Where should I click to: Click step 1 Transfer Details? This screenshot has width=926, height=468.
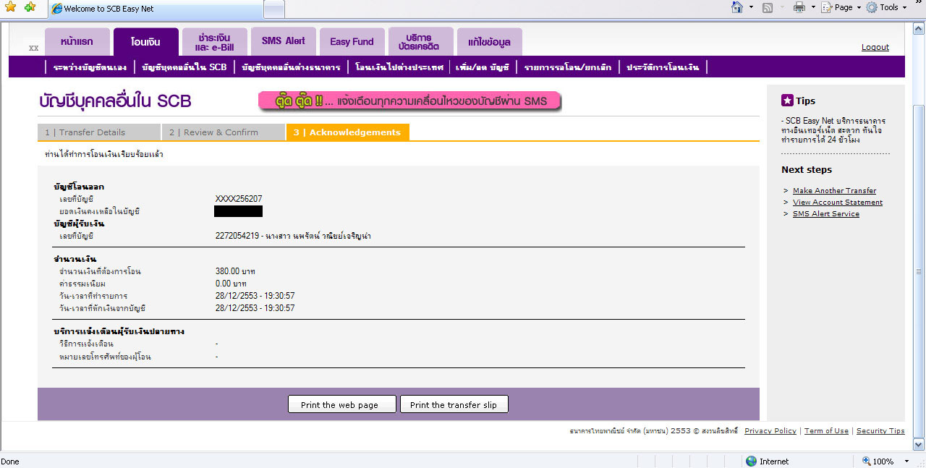99,132
